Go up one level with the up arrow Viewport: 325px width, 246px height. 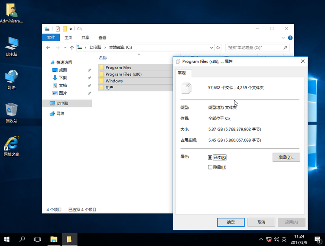click(71, 48)
